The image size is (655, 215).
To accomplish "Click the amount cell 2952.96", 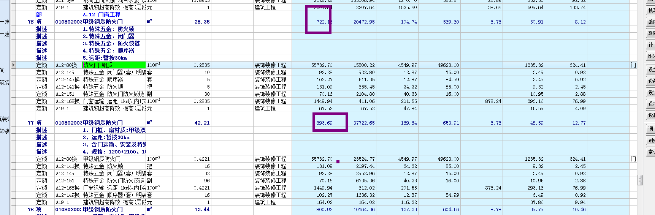I will (x=365, y=173).
